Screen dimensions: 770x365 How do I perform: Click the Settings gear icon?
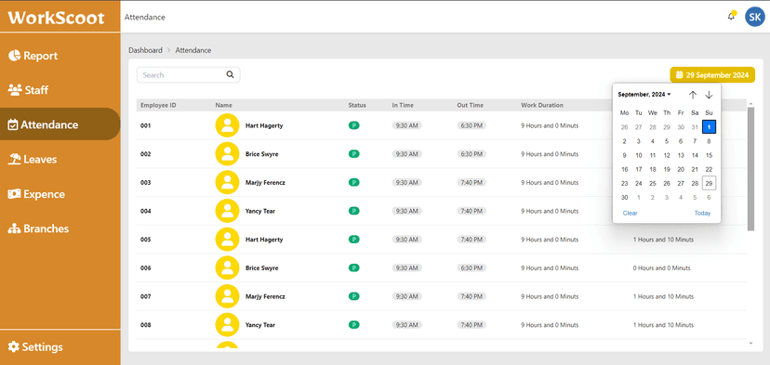pyautogui.click(x=14, y=346)
